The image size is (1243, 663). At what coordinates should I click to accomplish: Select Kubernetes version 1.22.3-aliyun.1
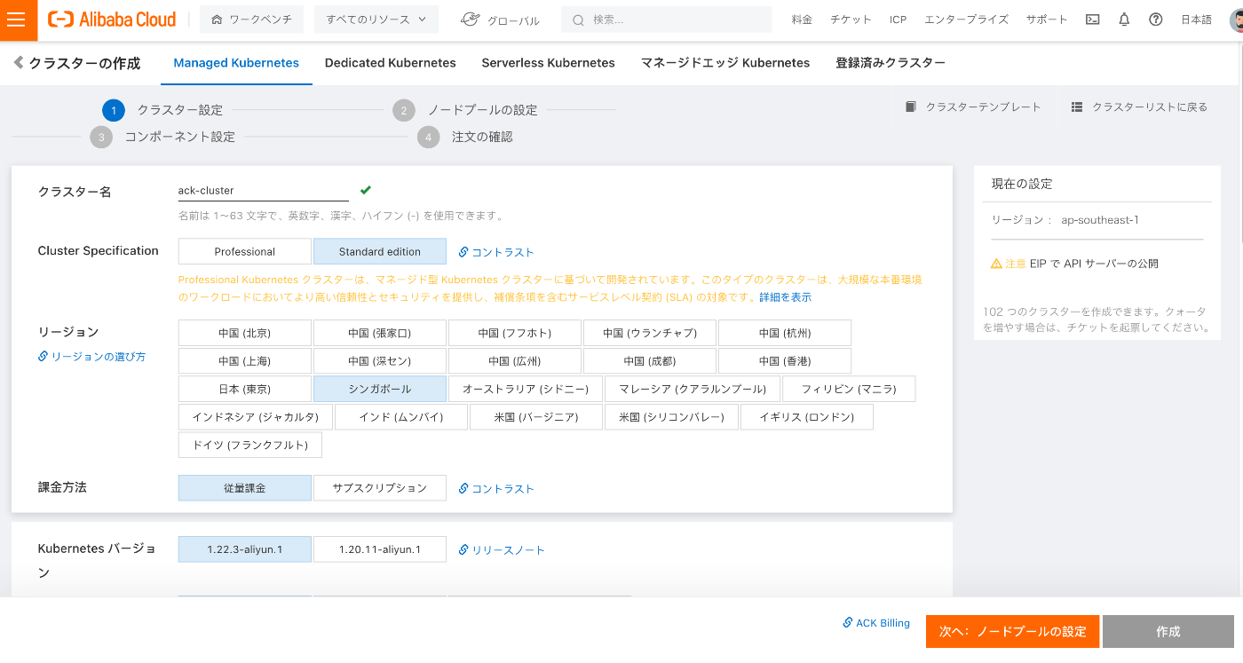pos(245,549)
